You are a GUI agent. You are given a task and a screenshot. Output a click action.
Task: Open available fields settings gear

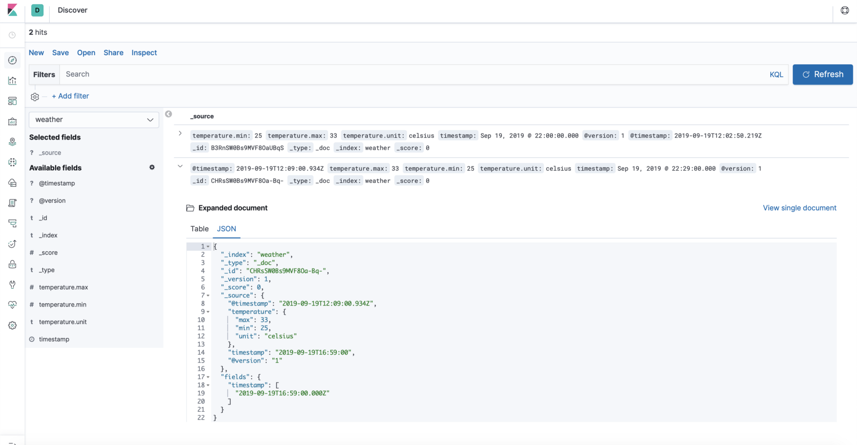coord(152,167)
